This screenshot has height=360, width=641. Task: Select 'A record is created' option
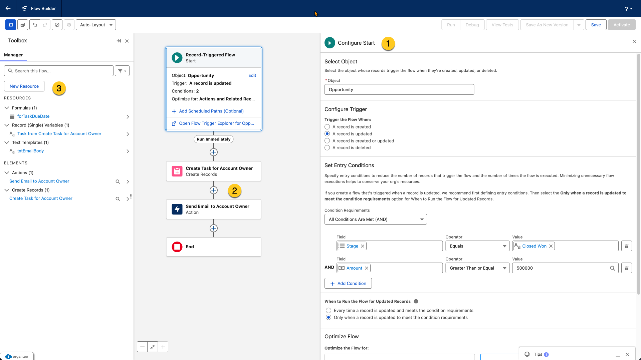[327, 127]
